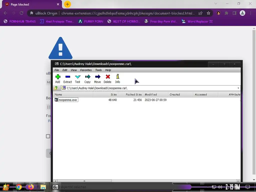Click the 48 640 size value
Viewport: 256px width, 192px height.
coord(112,100)
